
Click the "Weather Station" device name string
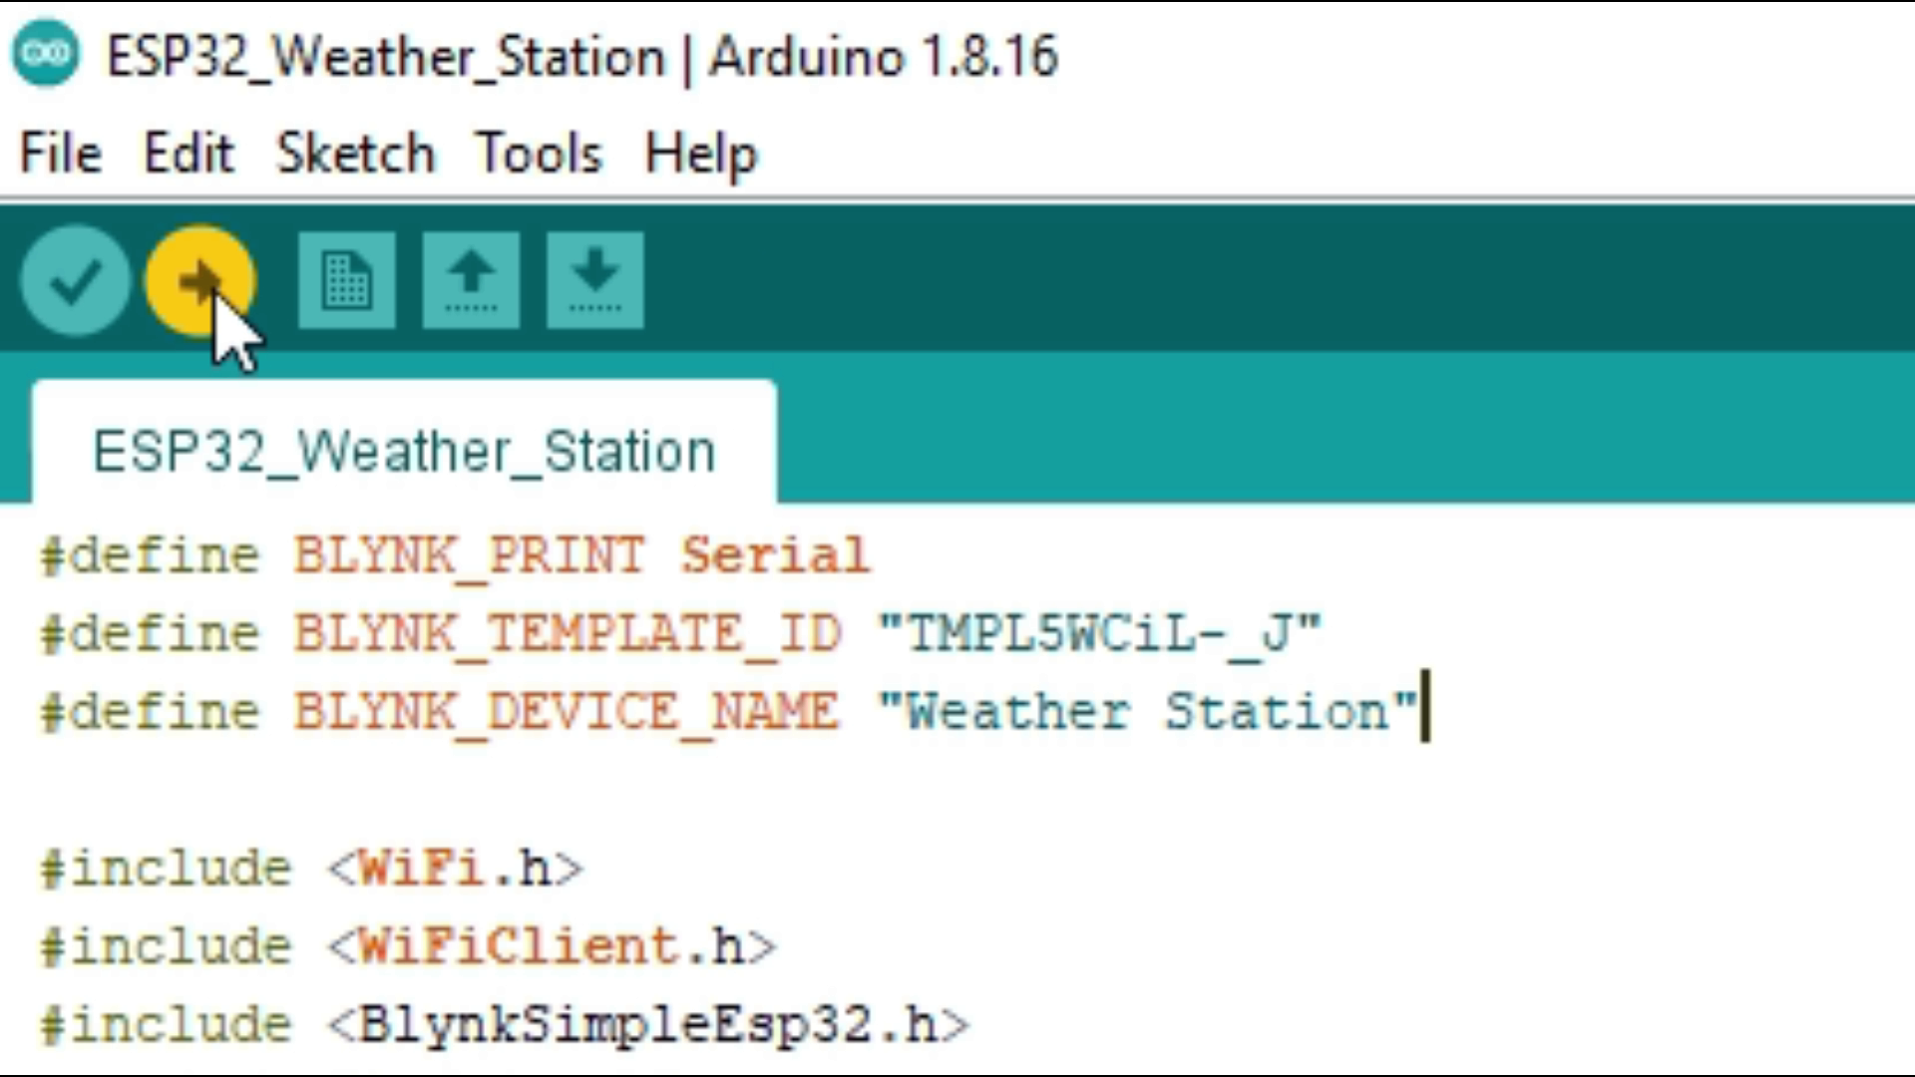click(1148, 711)
